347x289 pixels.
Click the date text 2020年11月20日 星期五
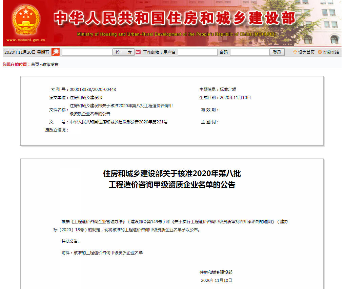(26, 52)
